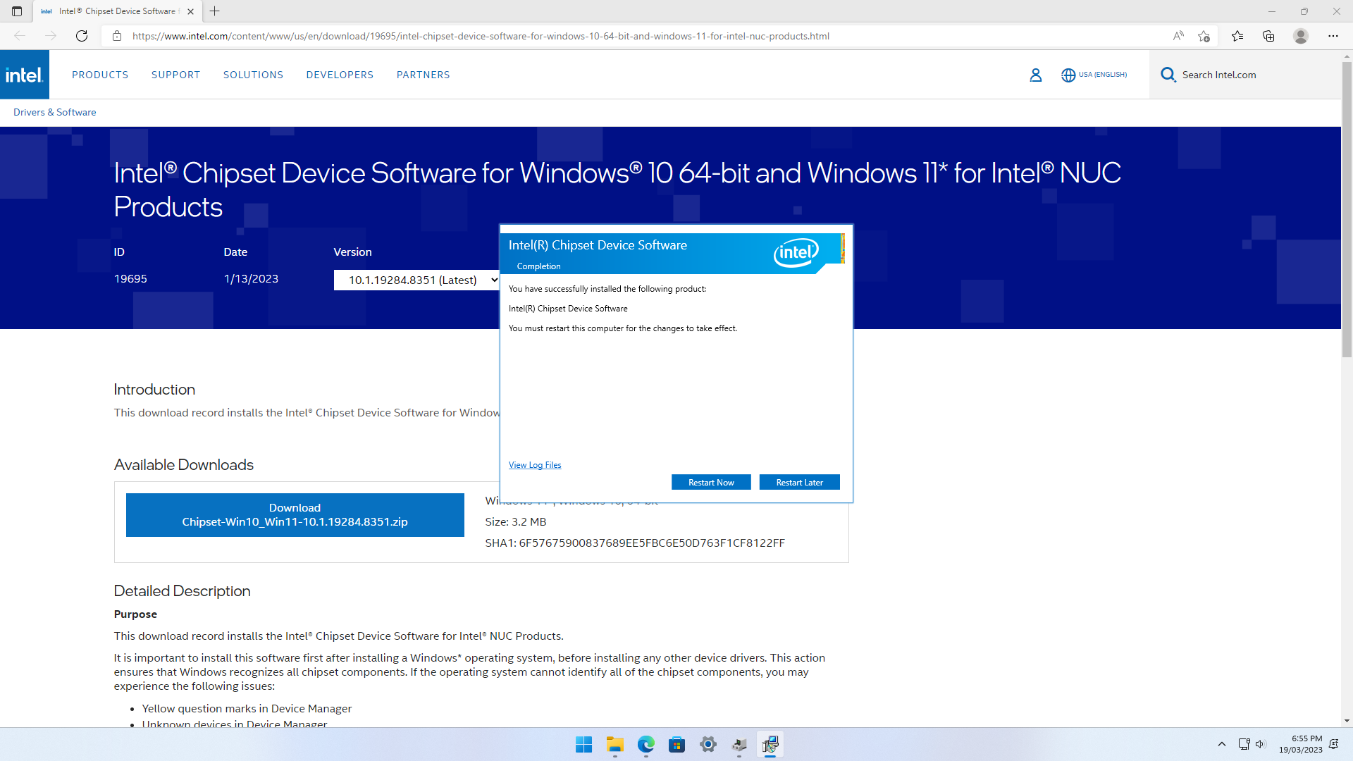
Task: Open the PARTNERS menu
Action: (424, 75)
